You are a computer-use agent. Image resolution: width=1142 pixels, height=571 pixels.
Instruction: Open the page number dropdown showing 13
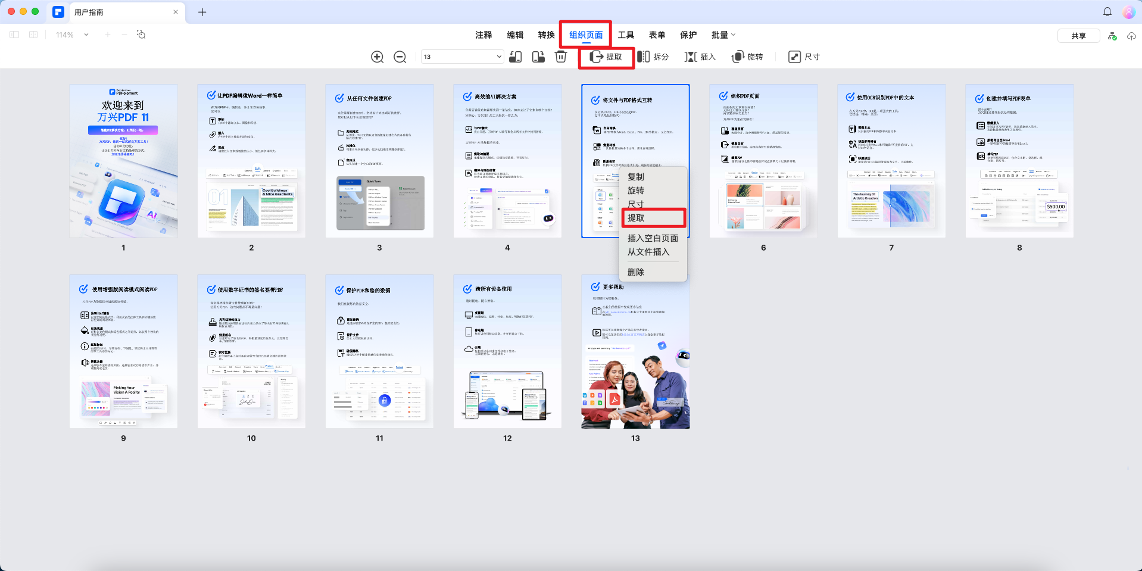point(461,57)
